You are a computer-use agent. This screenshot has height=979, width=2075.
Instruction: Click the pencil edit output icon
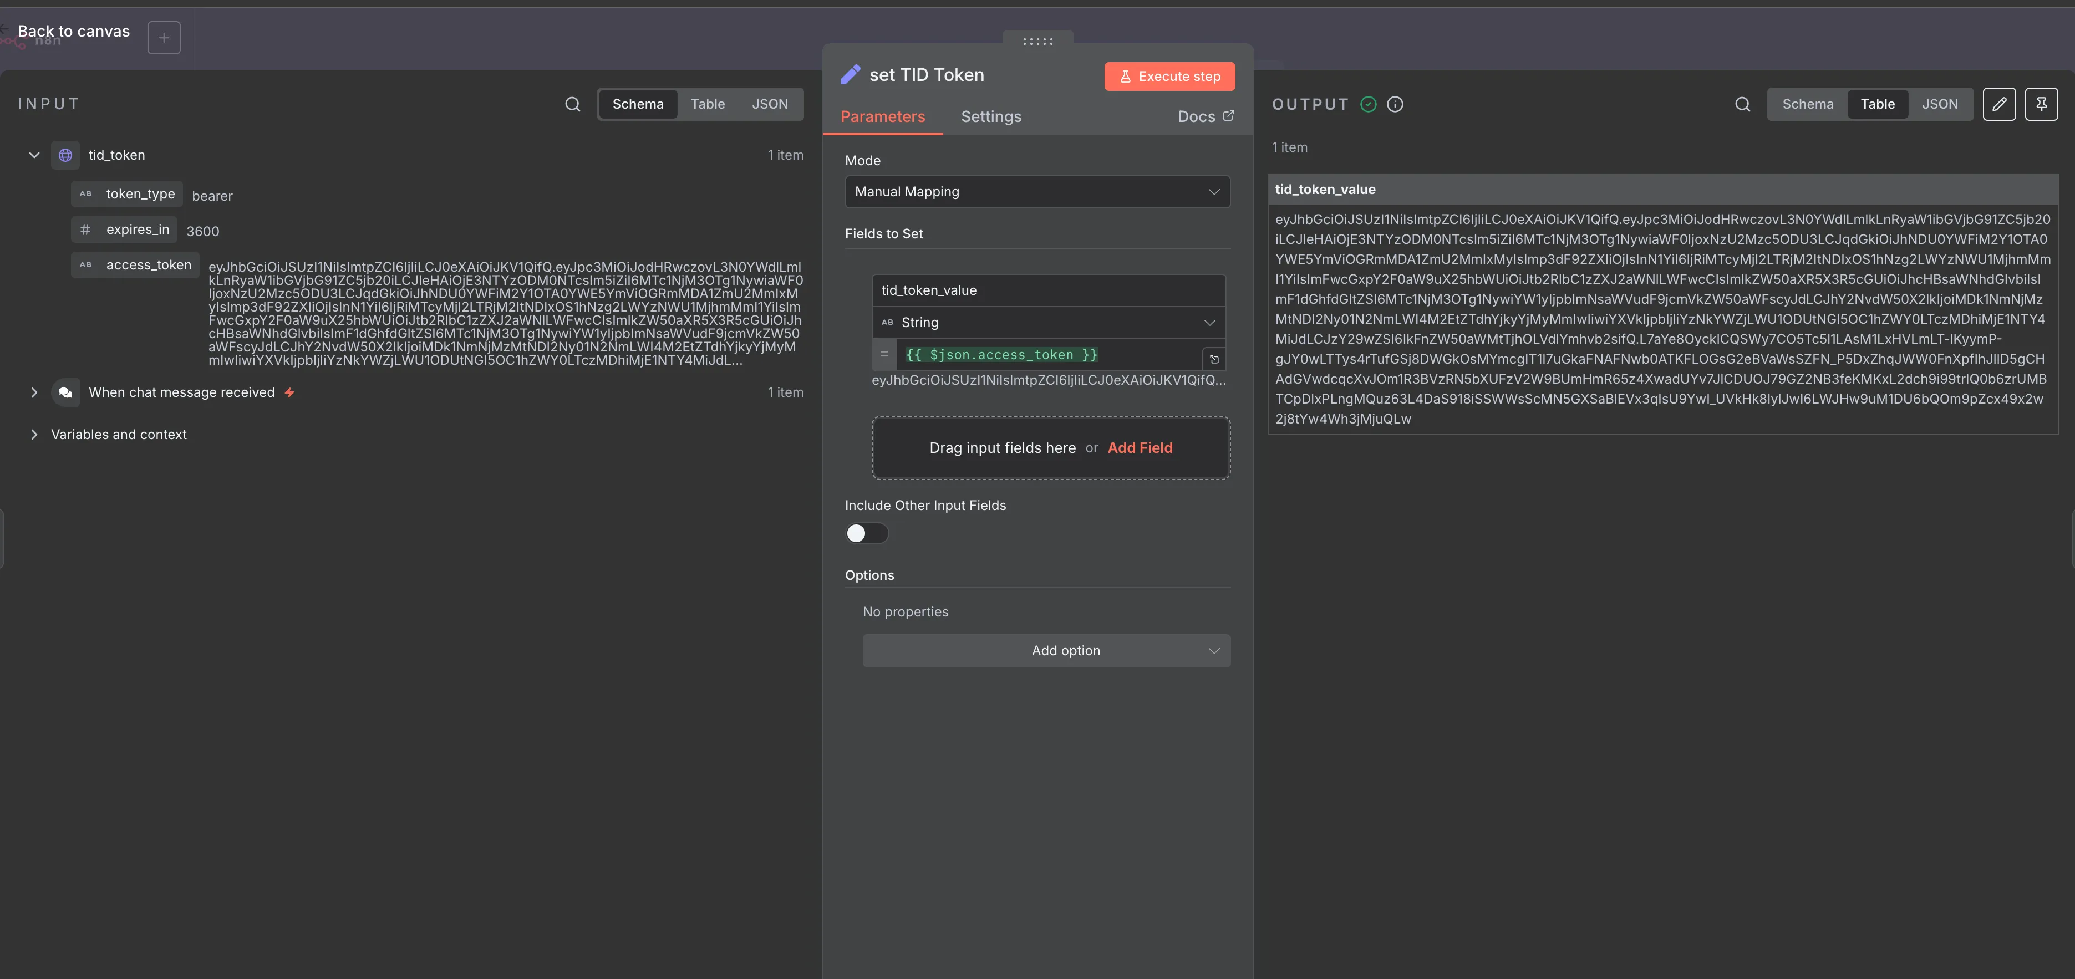point(1999,105)
